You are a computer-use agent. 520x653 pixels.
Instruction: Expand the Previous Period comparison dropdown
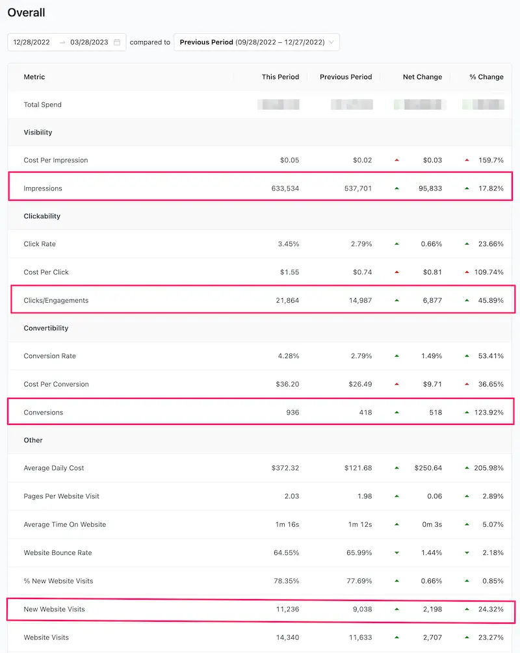point(257,42)
